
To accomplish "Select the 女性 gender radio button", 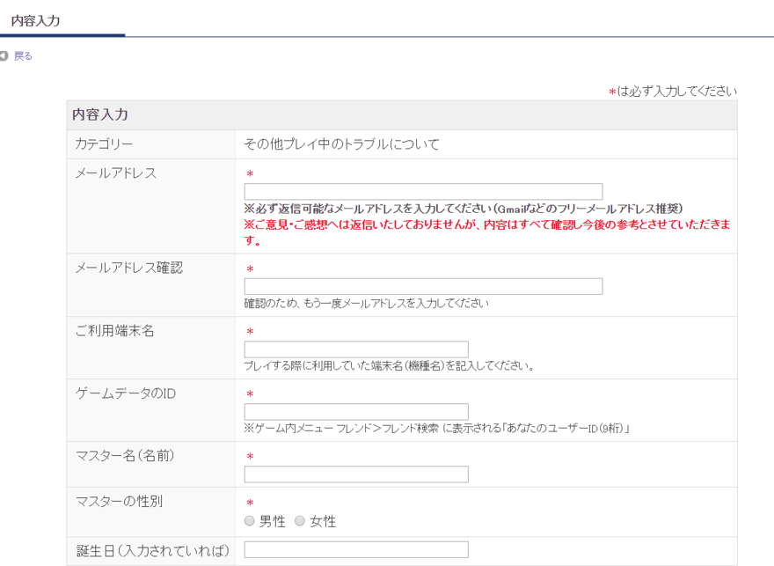I will 299,520.
